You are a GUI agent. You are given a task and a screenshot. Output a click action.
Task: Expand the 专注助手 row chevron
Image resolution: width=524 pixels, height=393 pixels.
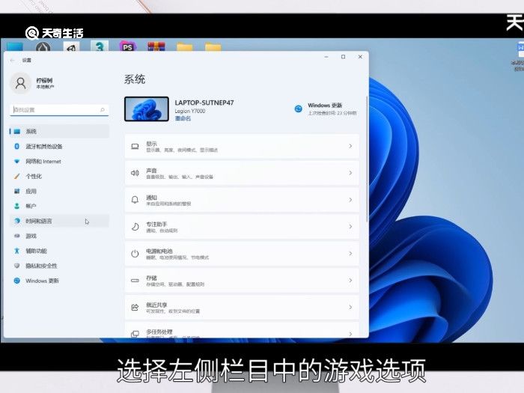(350, 227)
